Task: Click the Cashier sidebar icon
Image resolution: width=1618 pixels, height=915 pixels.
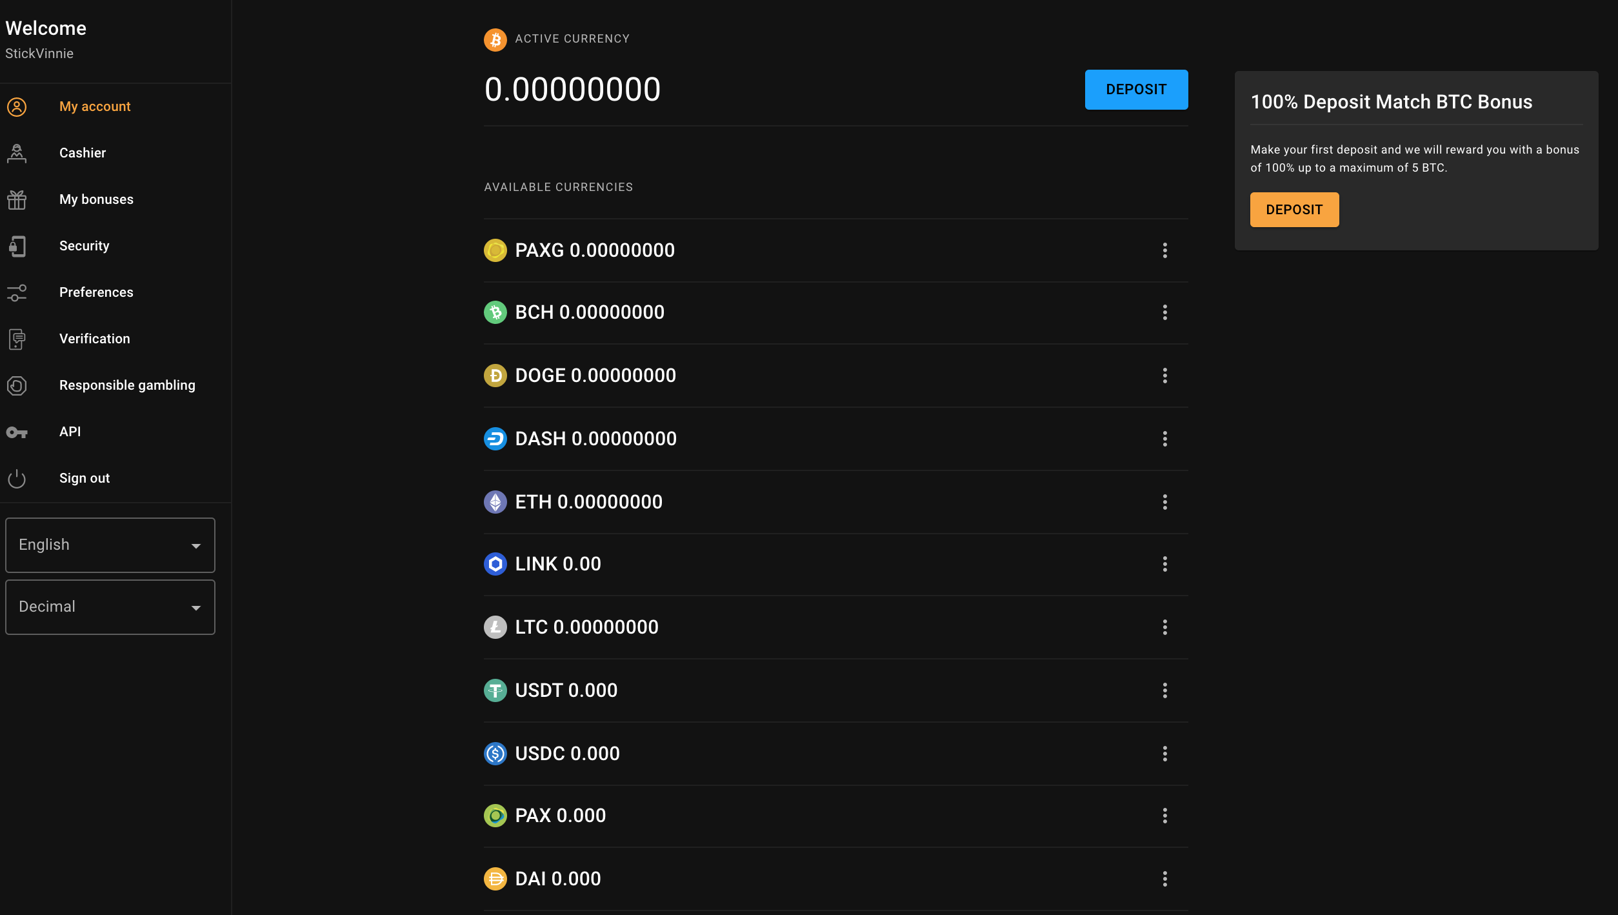Action: point(17,153)
